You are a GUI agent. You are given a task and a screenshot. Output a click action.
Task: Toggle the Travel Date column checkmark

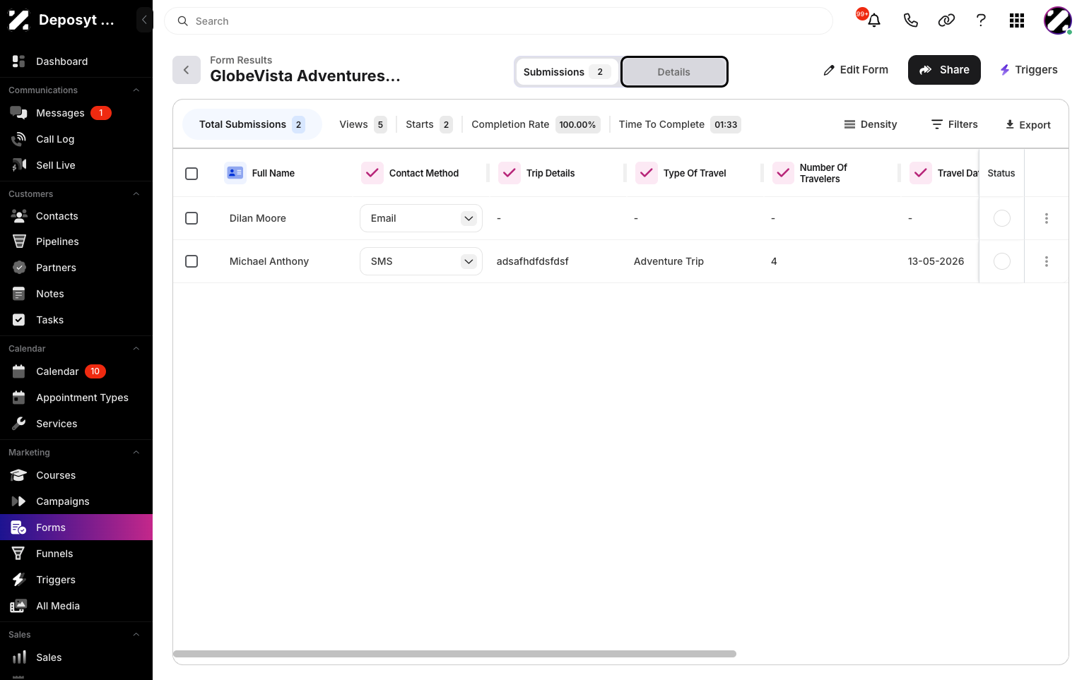click(x=921, y=173)
